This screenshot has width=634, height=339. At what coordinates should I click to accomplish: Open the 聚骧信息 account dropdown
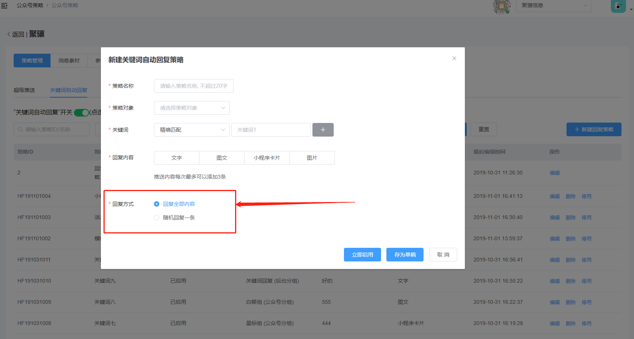click(554, 6)
